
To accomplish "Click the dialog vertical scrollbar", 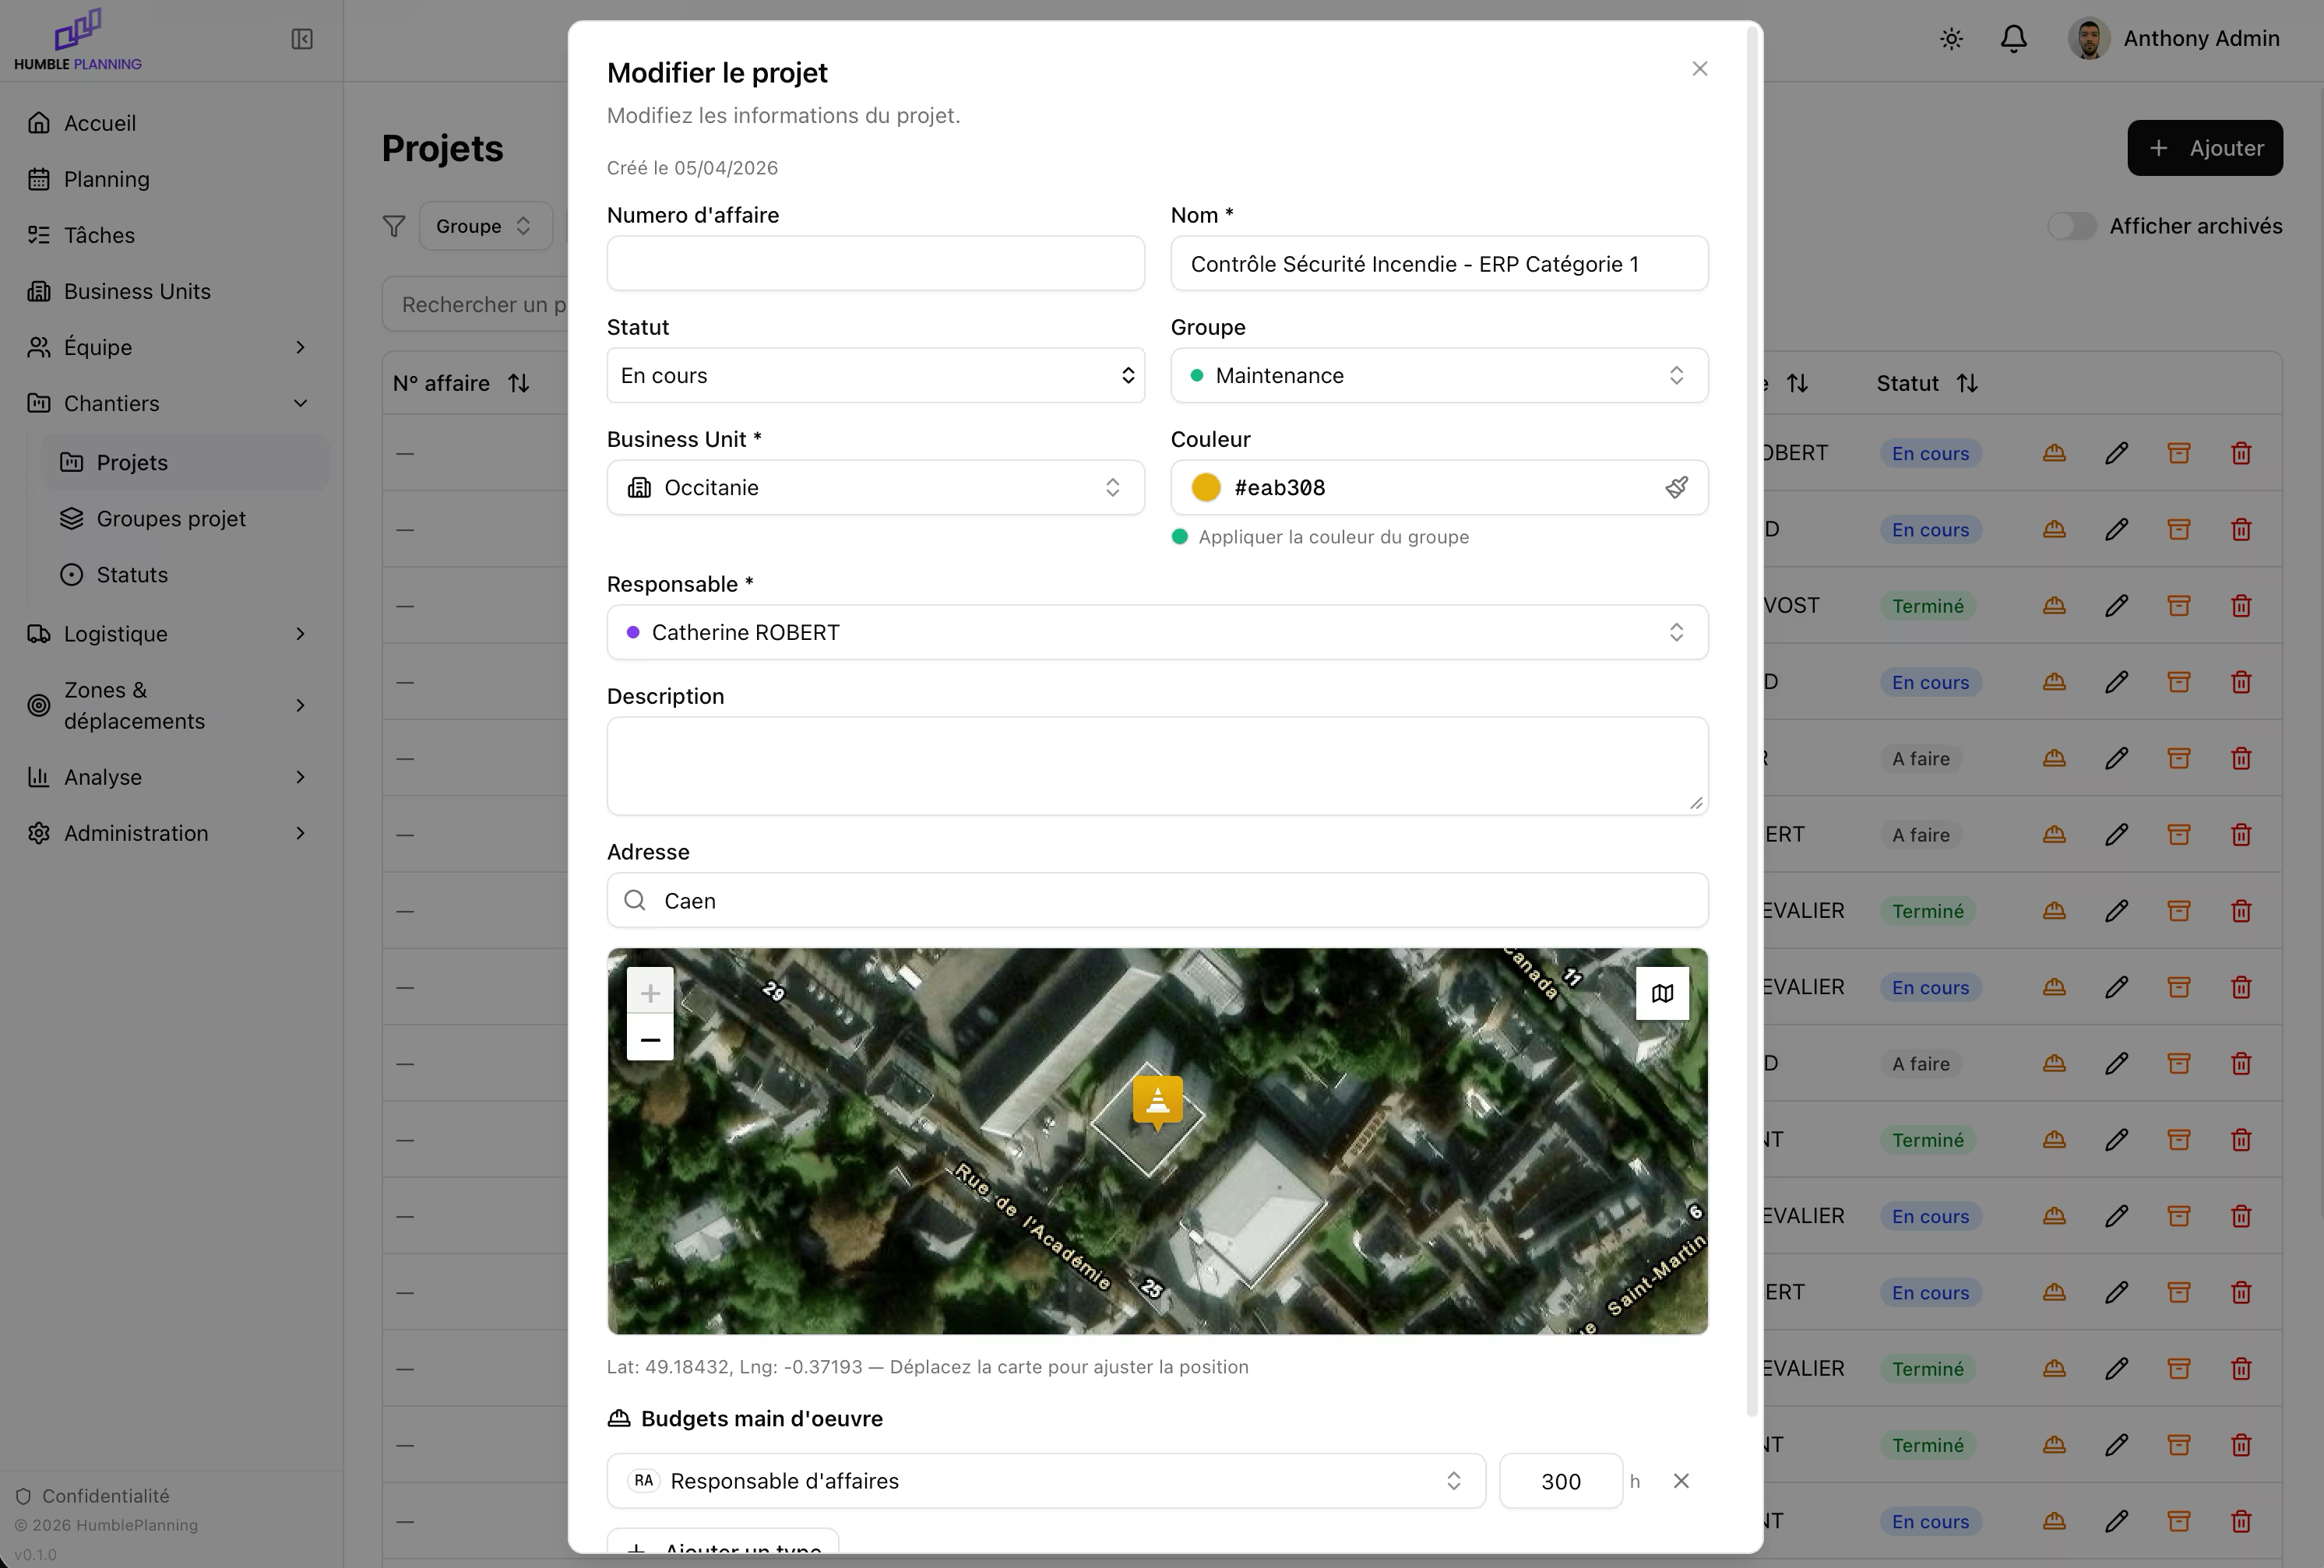I will click(x=1751, y=722).
